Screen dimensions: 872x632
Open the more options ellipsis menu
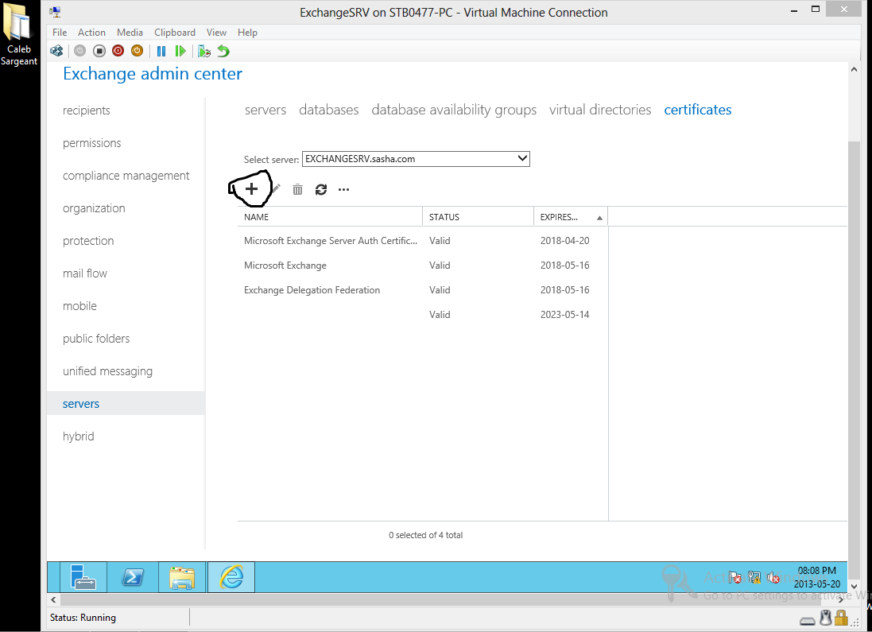pos(343,190)
